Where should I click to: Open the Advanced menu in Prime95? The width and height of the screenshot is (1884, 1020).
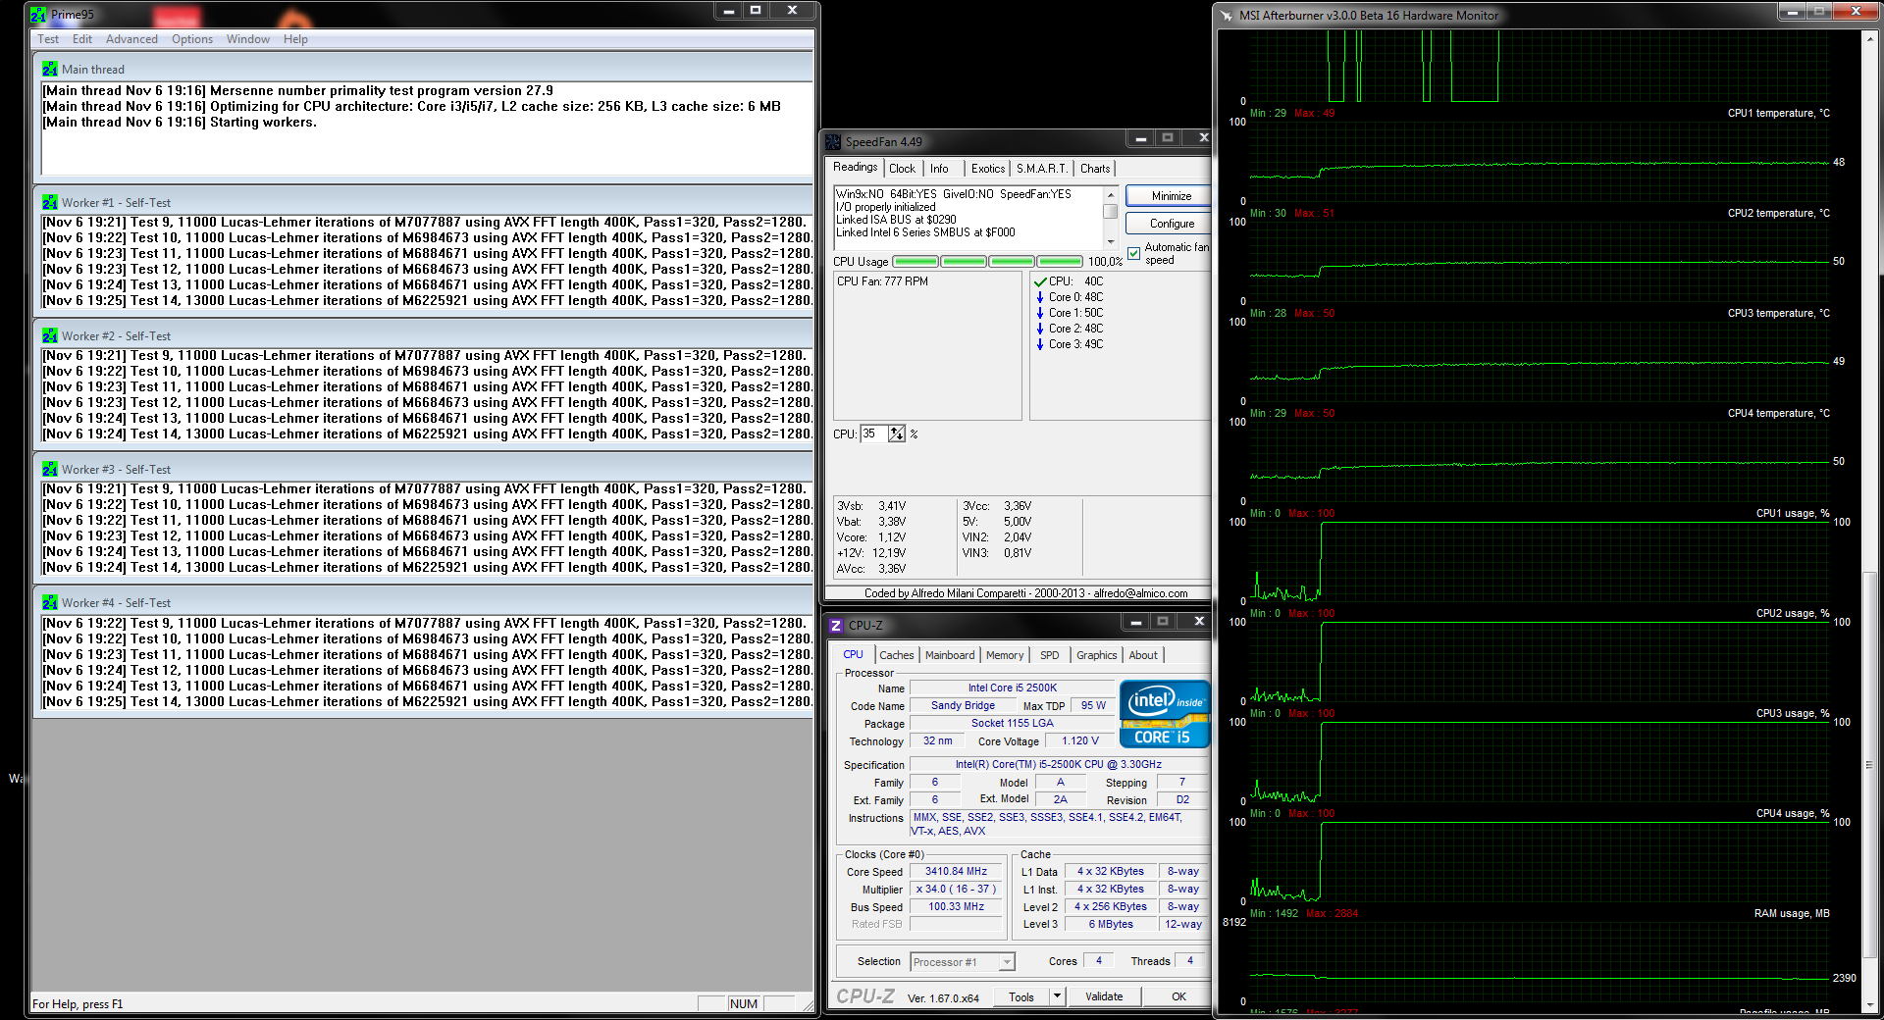131,39
